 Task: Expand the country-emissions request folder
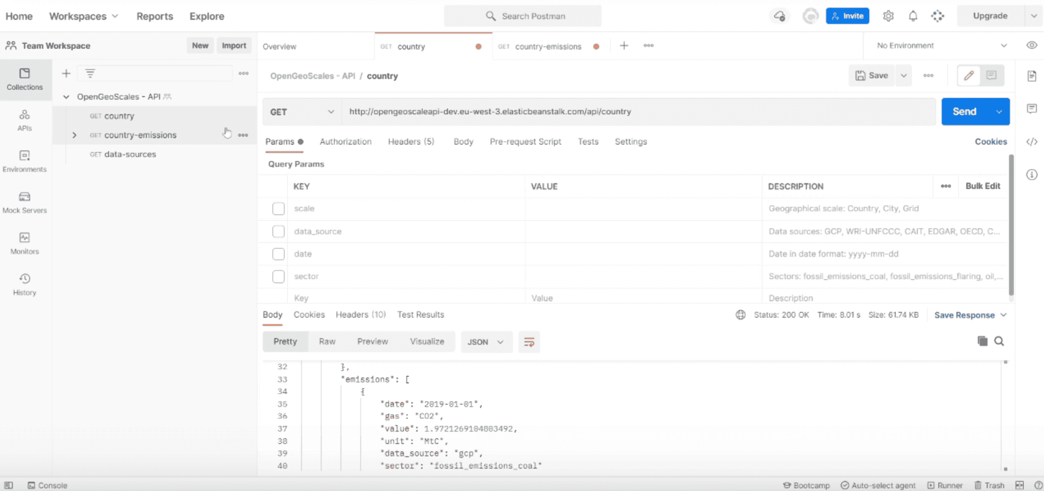(74, 135)
